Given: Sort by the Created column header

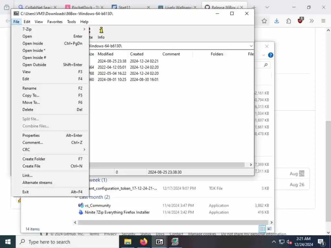Looking at the screenshot, I should (x=144, y=54).
